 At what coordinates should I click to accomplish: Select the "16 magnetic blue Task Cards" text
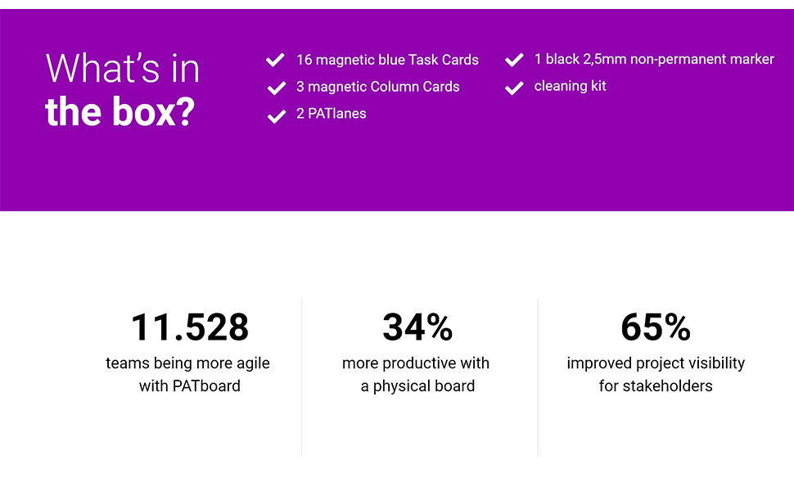point(387,60)
